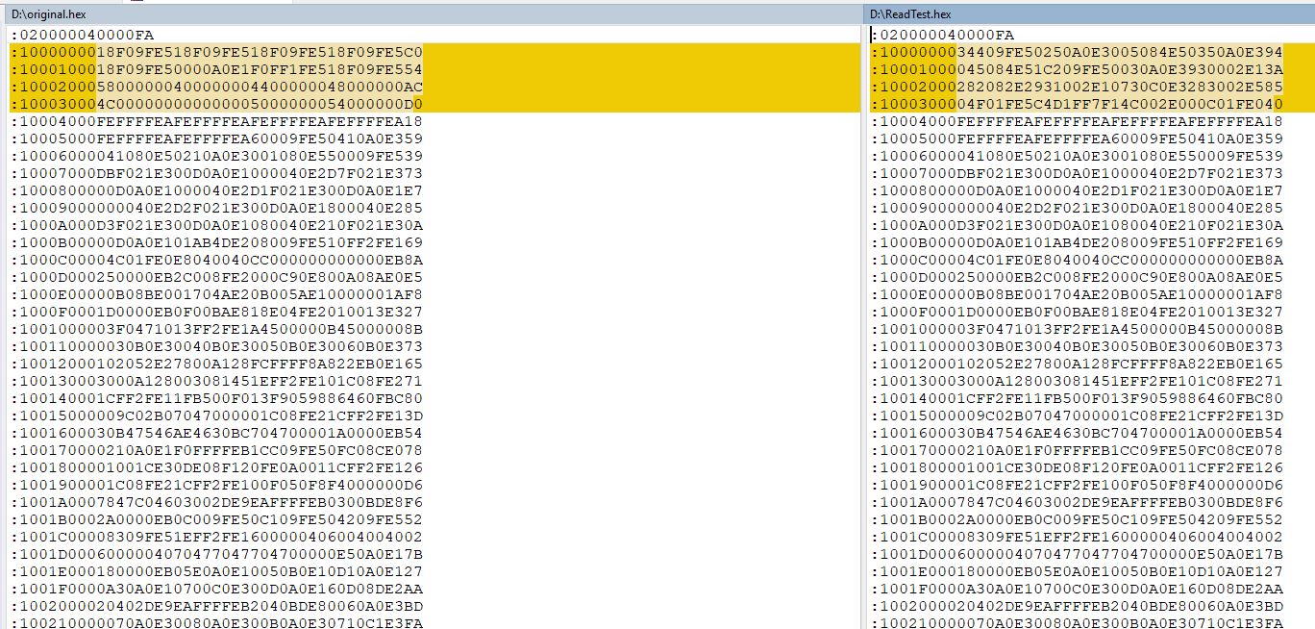
Task: Select highlighted line :10002000 in original.hex pane
Action: (x=216, y=87)
